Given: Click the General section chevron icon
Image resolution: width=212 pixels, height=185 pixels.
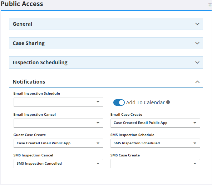Looking at the screenshot, I should (197, 24).
